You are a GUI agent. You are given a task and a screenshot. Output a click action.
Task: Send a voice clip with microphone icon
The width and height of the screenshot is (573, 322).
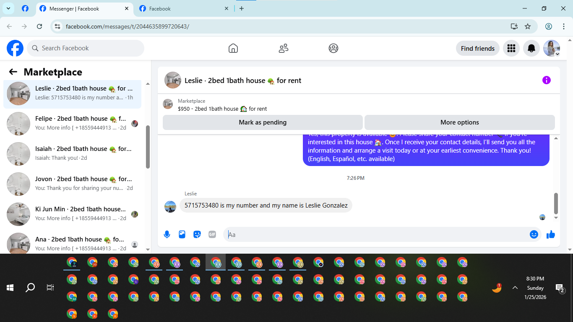coord(167,234)
